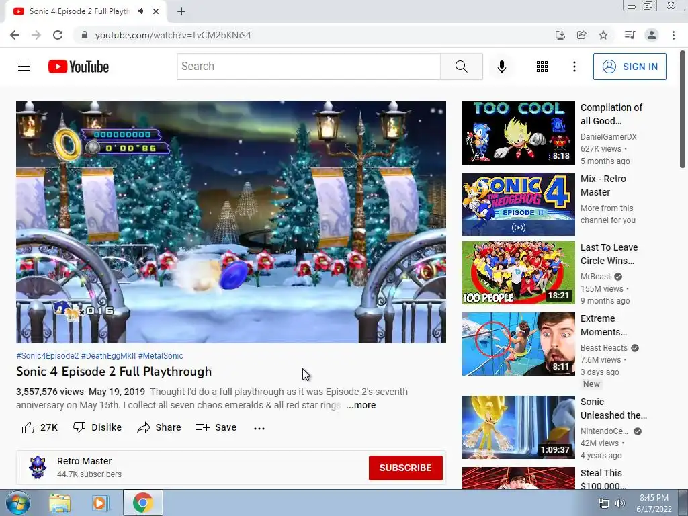Subscribe to Retro Master channel
Image resolution: width=688 pixels, height=516 pixels.
click(405, 468)
